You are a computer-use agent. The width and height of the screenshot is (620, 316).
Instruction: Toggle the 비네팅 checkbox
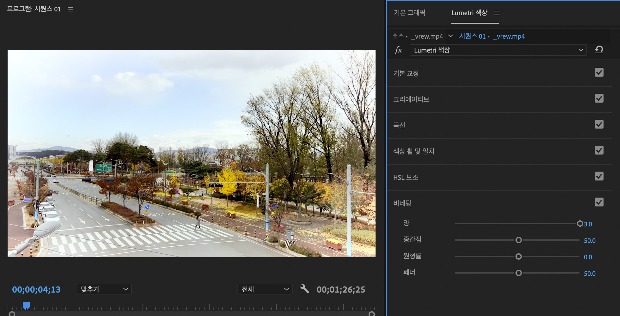599,202
